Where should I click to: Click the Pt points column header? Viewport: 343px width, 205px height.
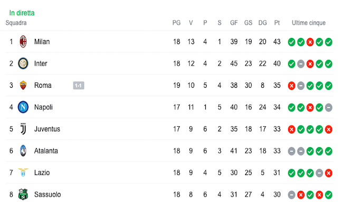point(277,23)
